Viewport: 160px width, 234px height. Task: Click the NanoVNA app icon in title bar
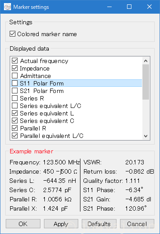(7, 7)
